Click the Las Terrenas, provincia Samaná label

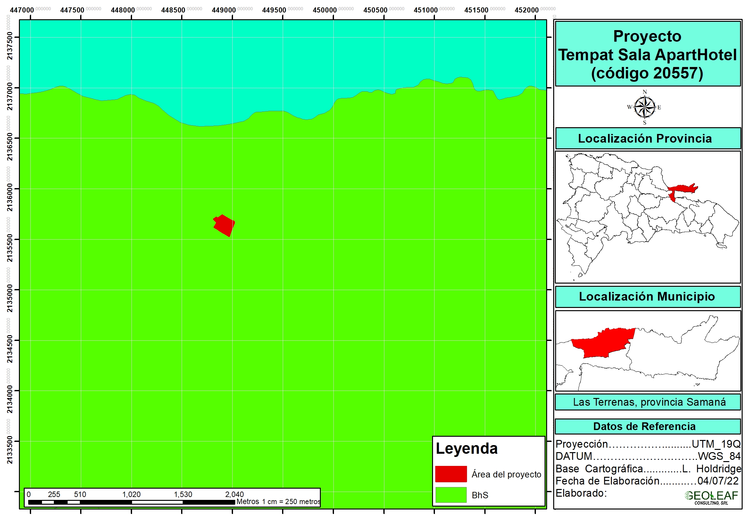click(x=649, y=402)
